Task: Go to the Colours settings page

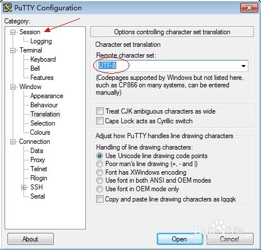Action: 40,132
